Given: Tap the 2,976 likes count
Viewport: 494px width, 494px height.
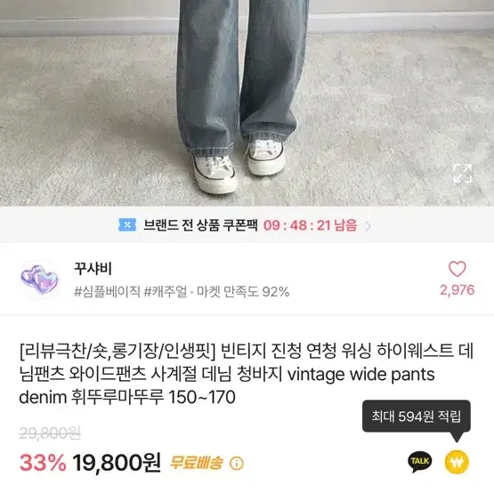Looking at the screenshot, I should tap(457, 290).
